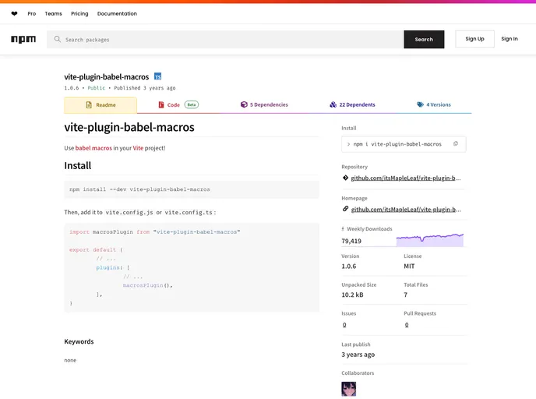The height and width of the screenshot is (399, 536).
Task: Open the 4 Versions tab
Action: pos(434,104)
